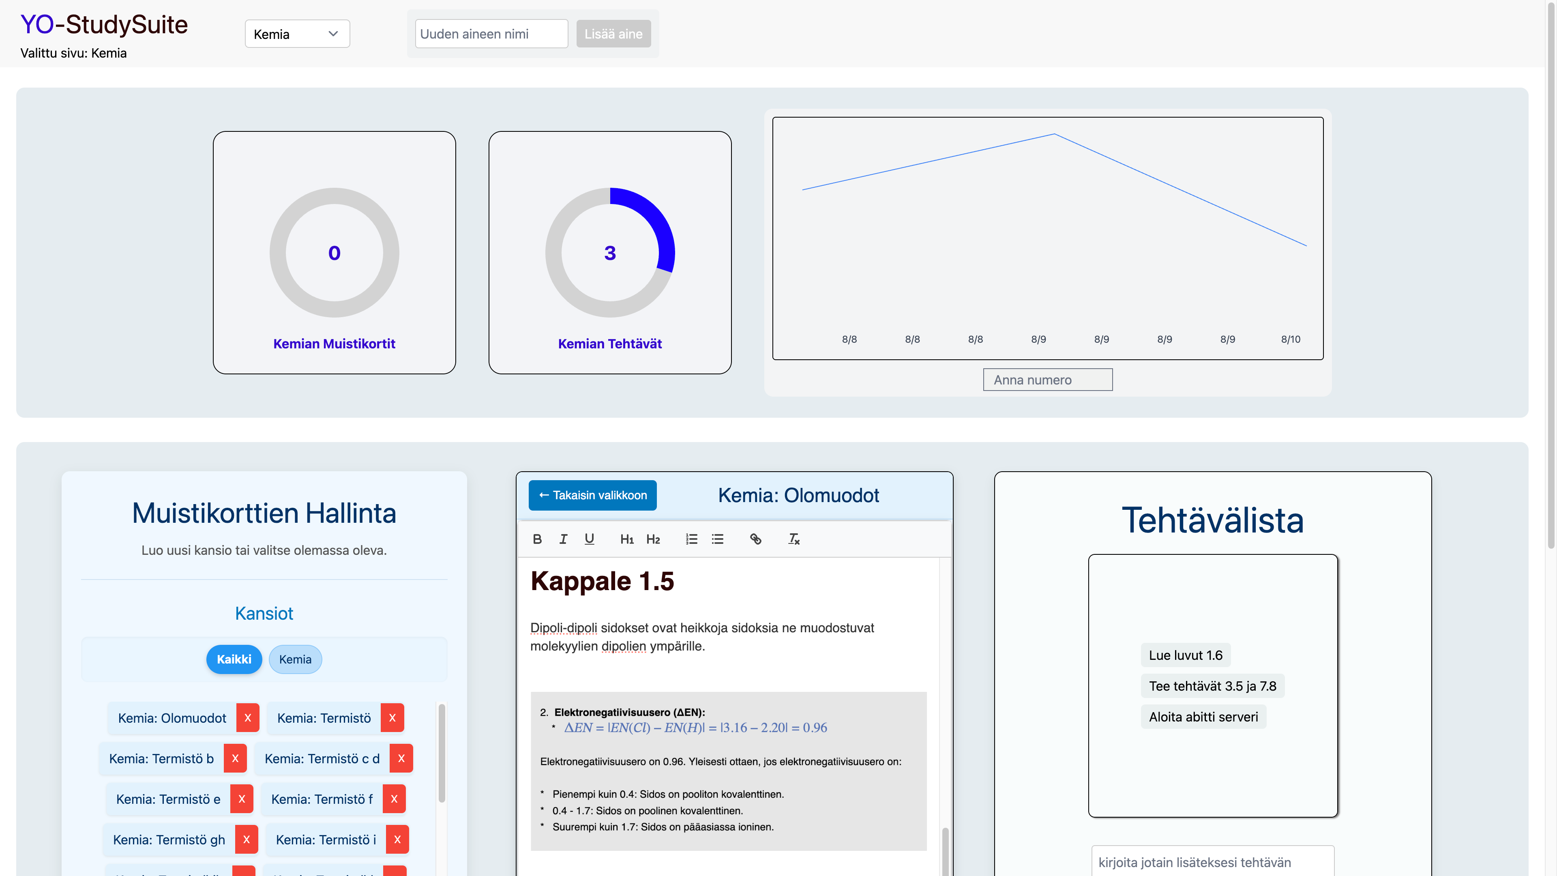Click the Kemian Tehtävät progress ring
Viewport: 1557px width, 876px height.
610,253
